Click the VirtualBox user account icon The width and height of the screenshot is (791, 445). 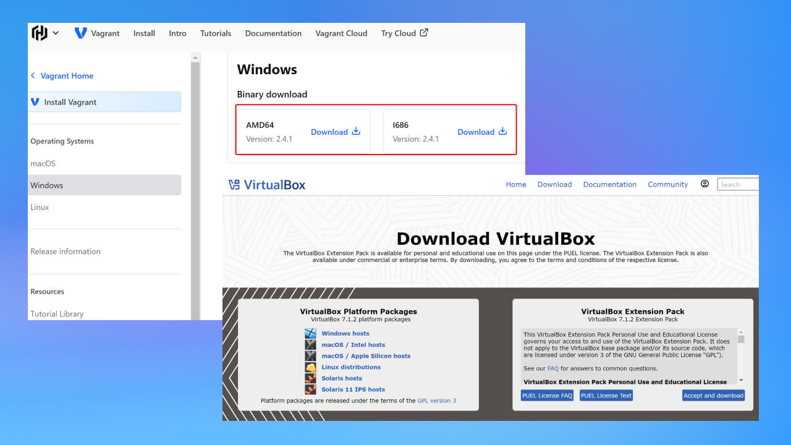[704, 184]
